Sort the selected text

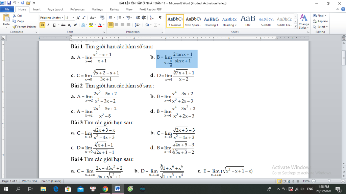152,18
